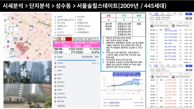
Task: Select the 24평 42세대 tab in the upper panel
Action: point(156,14)
